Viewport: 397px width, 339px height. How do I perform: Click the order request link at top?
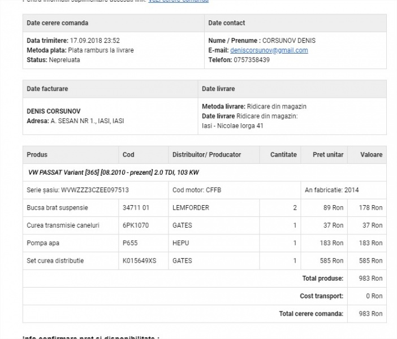point(178,1)
